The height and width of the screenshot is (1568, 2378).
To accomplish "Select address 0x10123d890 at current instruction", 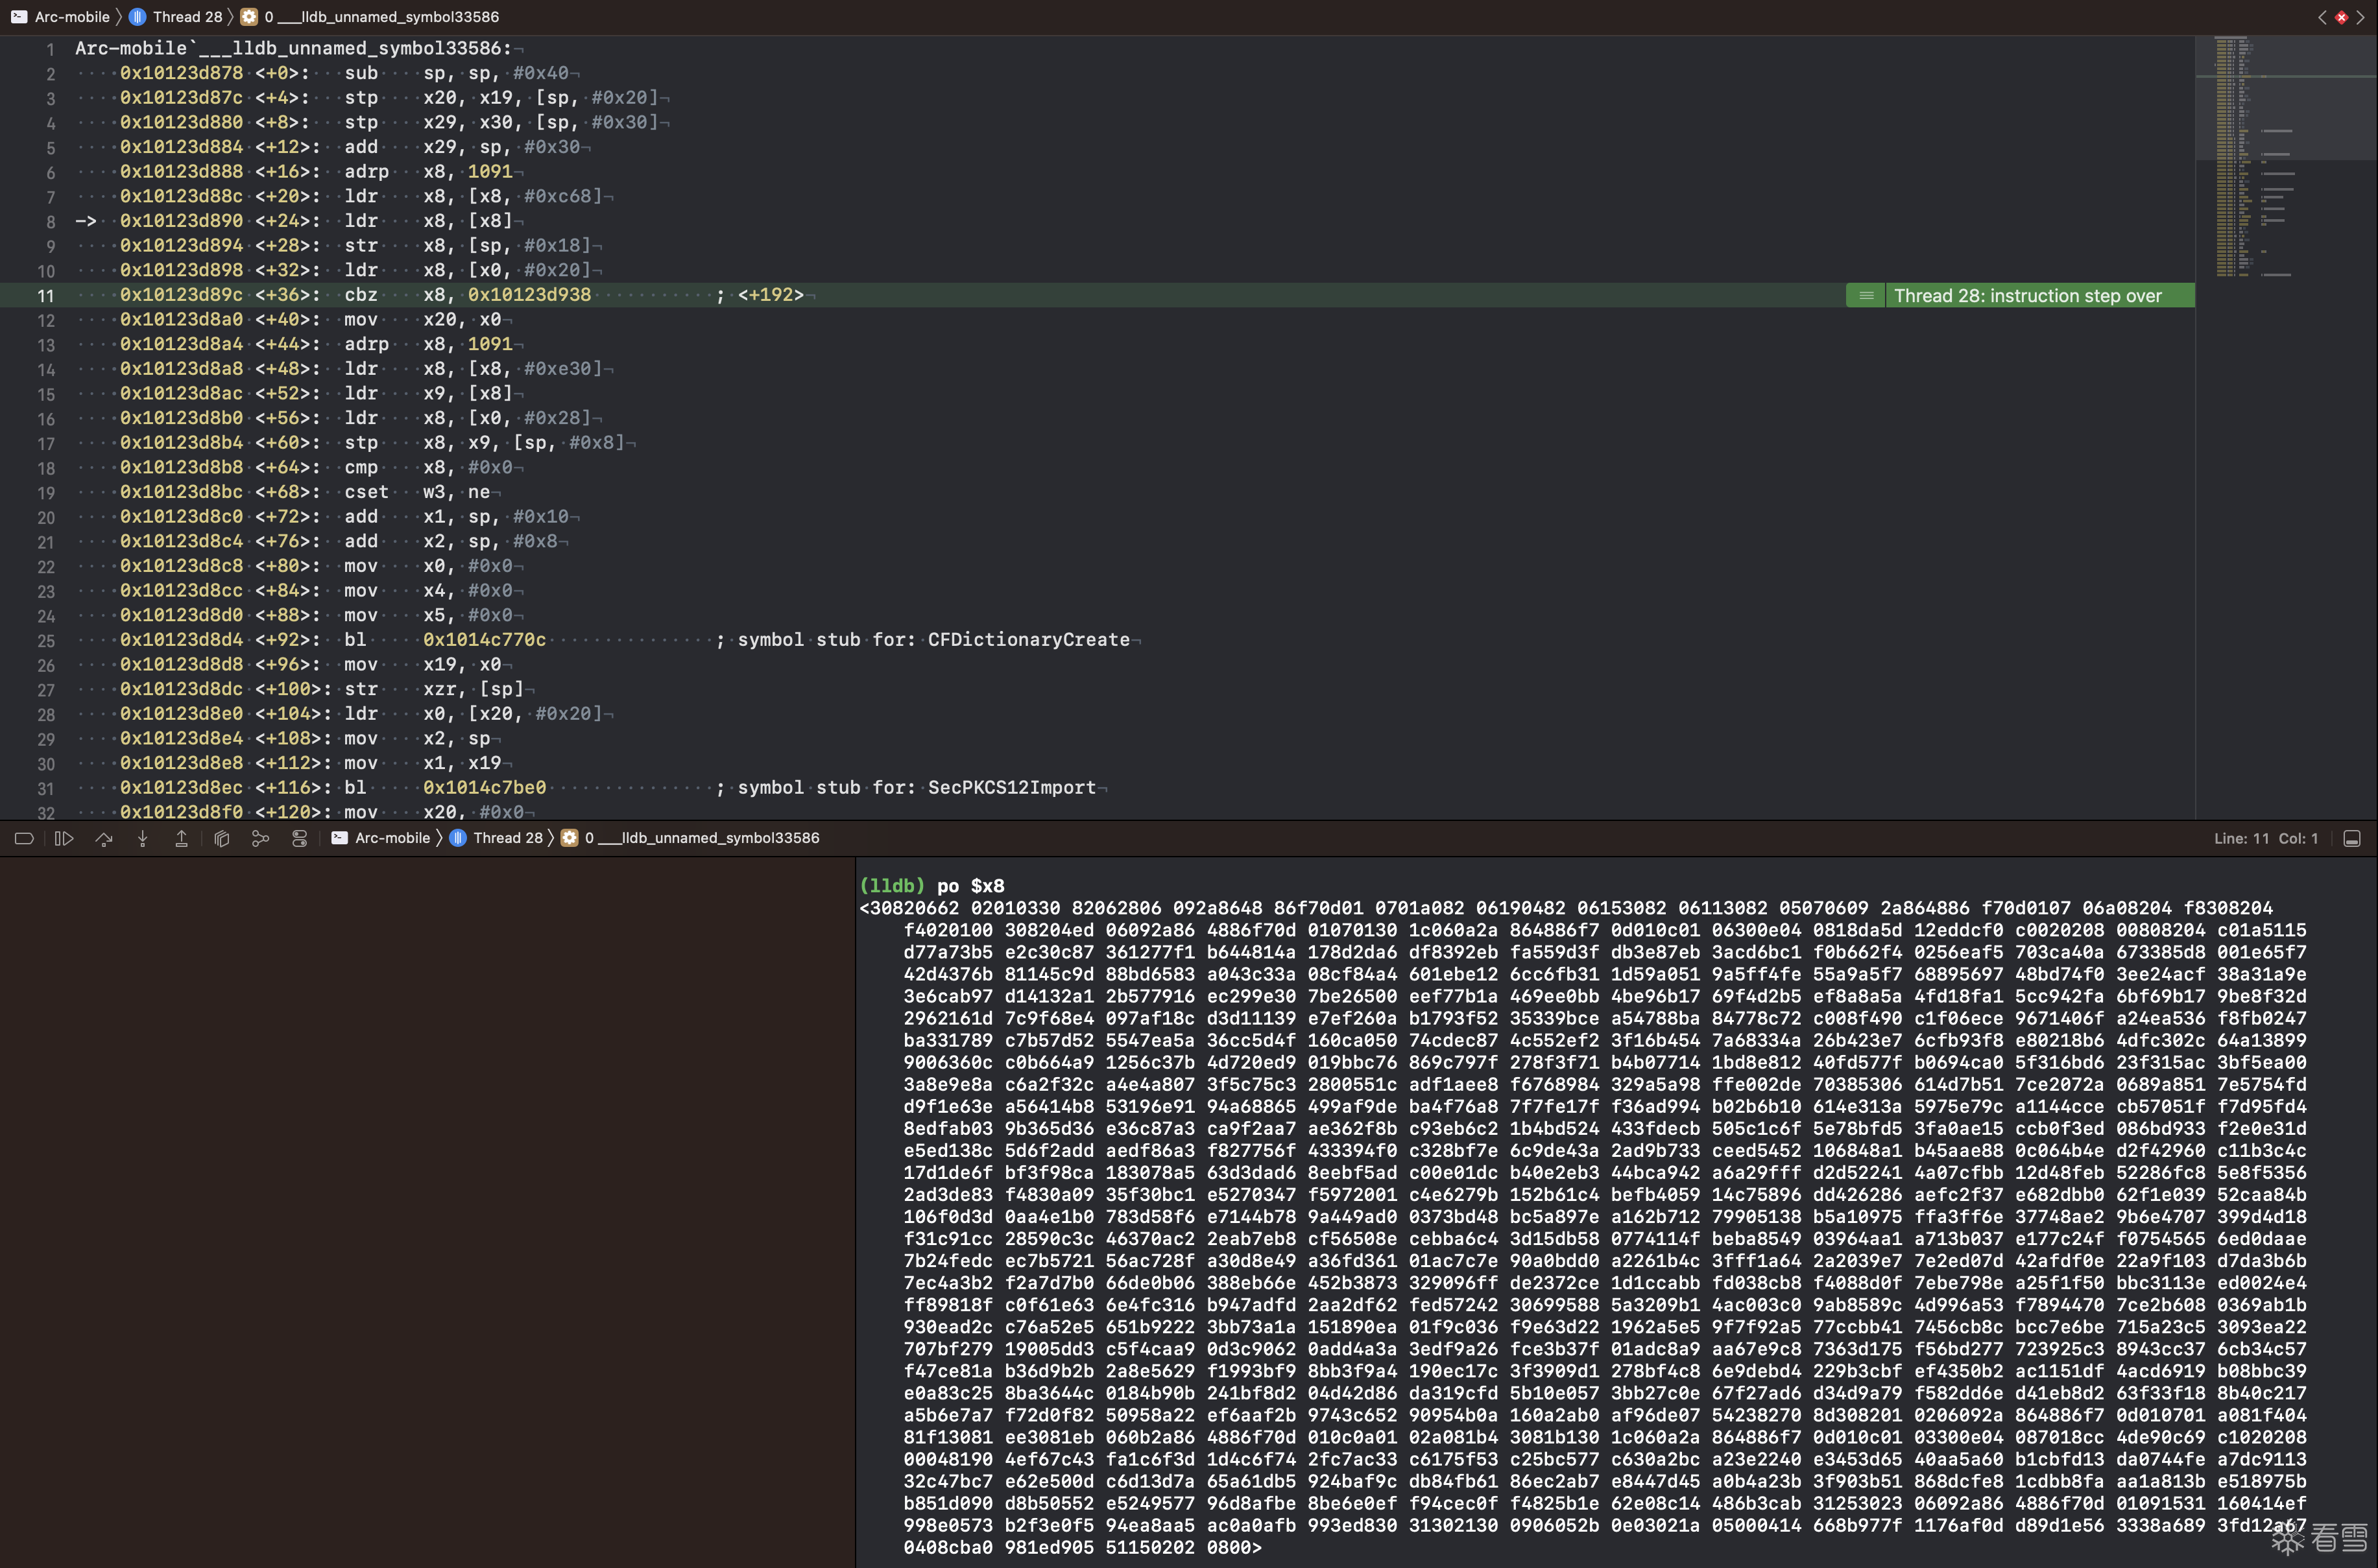I will (x=181, y=221).
